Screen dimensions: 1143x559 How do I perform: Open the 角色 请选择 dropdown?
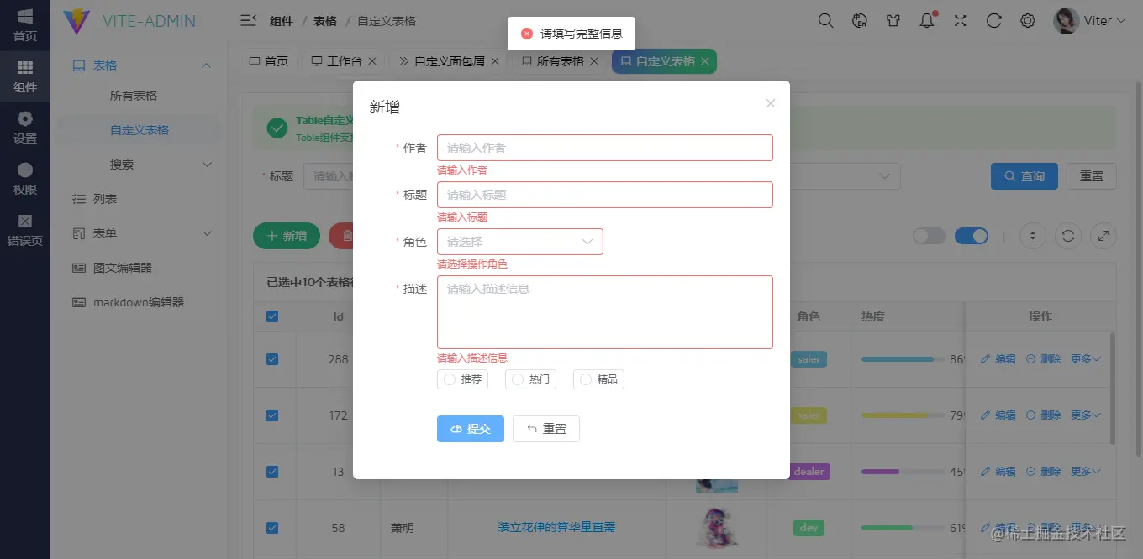coord(519,241)
